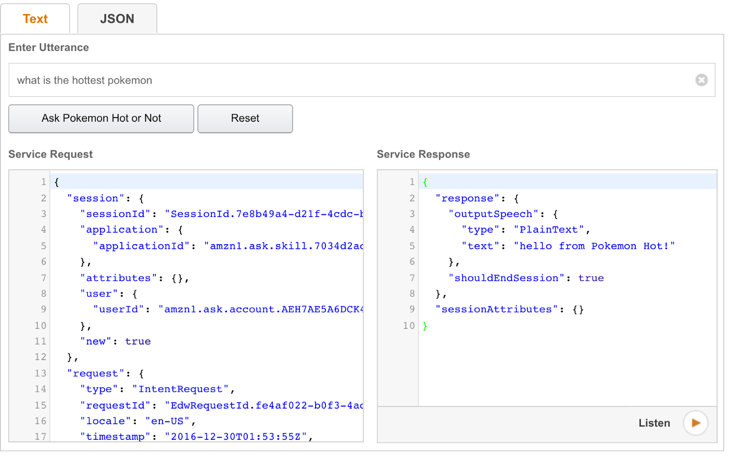This screenshot has height=457, width=729.
Task: Click the Enter Utterance input field
Action: pos(362,80)
